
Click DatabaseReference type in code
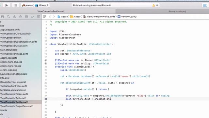pos(79,51)
